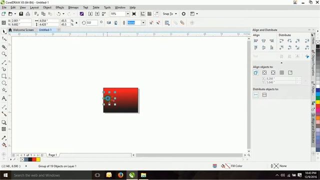
Task: Switch to Welcome Screen tab
Action: pyautogui.click(x=21, y=30)
